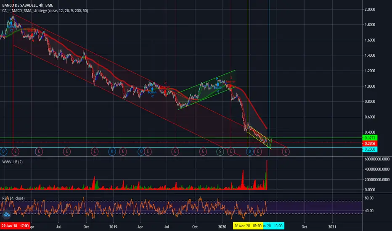Click the E marker on 2020 red dotted line

(x=231, y=151)
